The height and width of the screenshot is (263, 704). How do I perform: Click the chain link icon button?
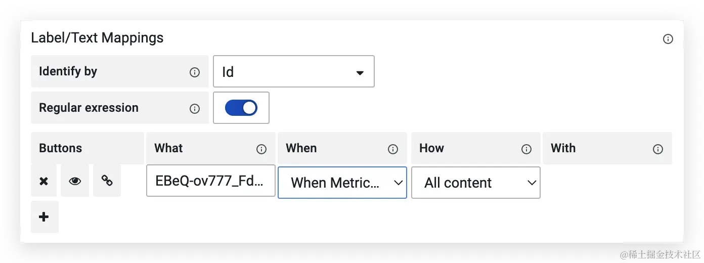(x=107, y=181)
